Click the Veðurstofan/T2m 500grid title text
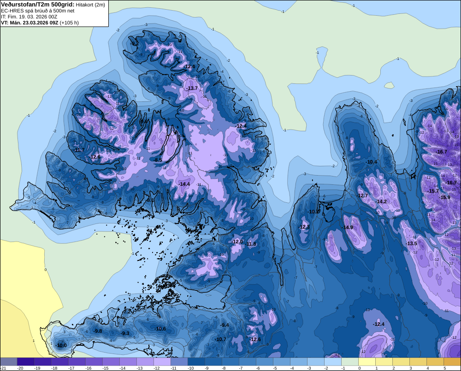The width and height of the screenshot is (461, 371). (38, 5)
